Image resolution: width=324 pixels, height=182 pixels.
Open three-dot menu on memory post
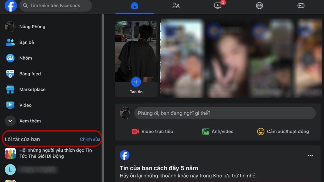[310, 156]
